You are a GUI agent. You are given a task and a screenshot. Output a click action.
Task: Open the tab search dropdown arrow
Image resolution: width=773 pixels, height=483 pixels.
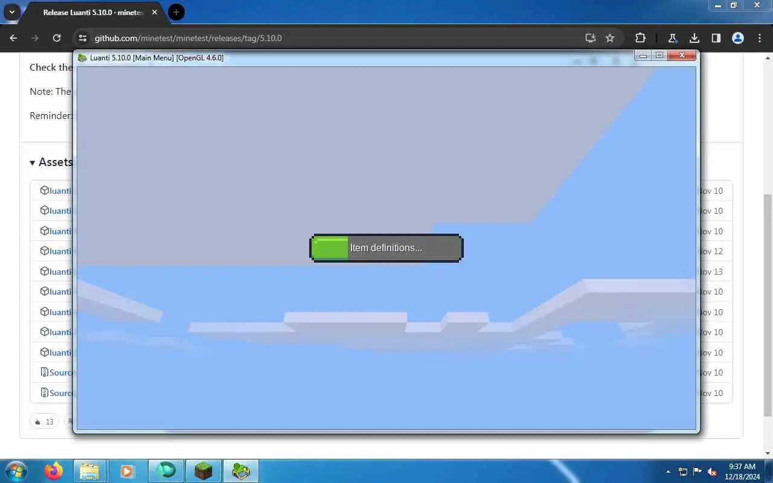[x=11, y=12]
